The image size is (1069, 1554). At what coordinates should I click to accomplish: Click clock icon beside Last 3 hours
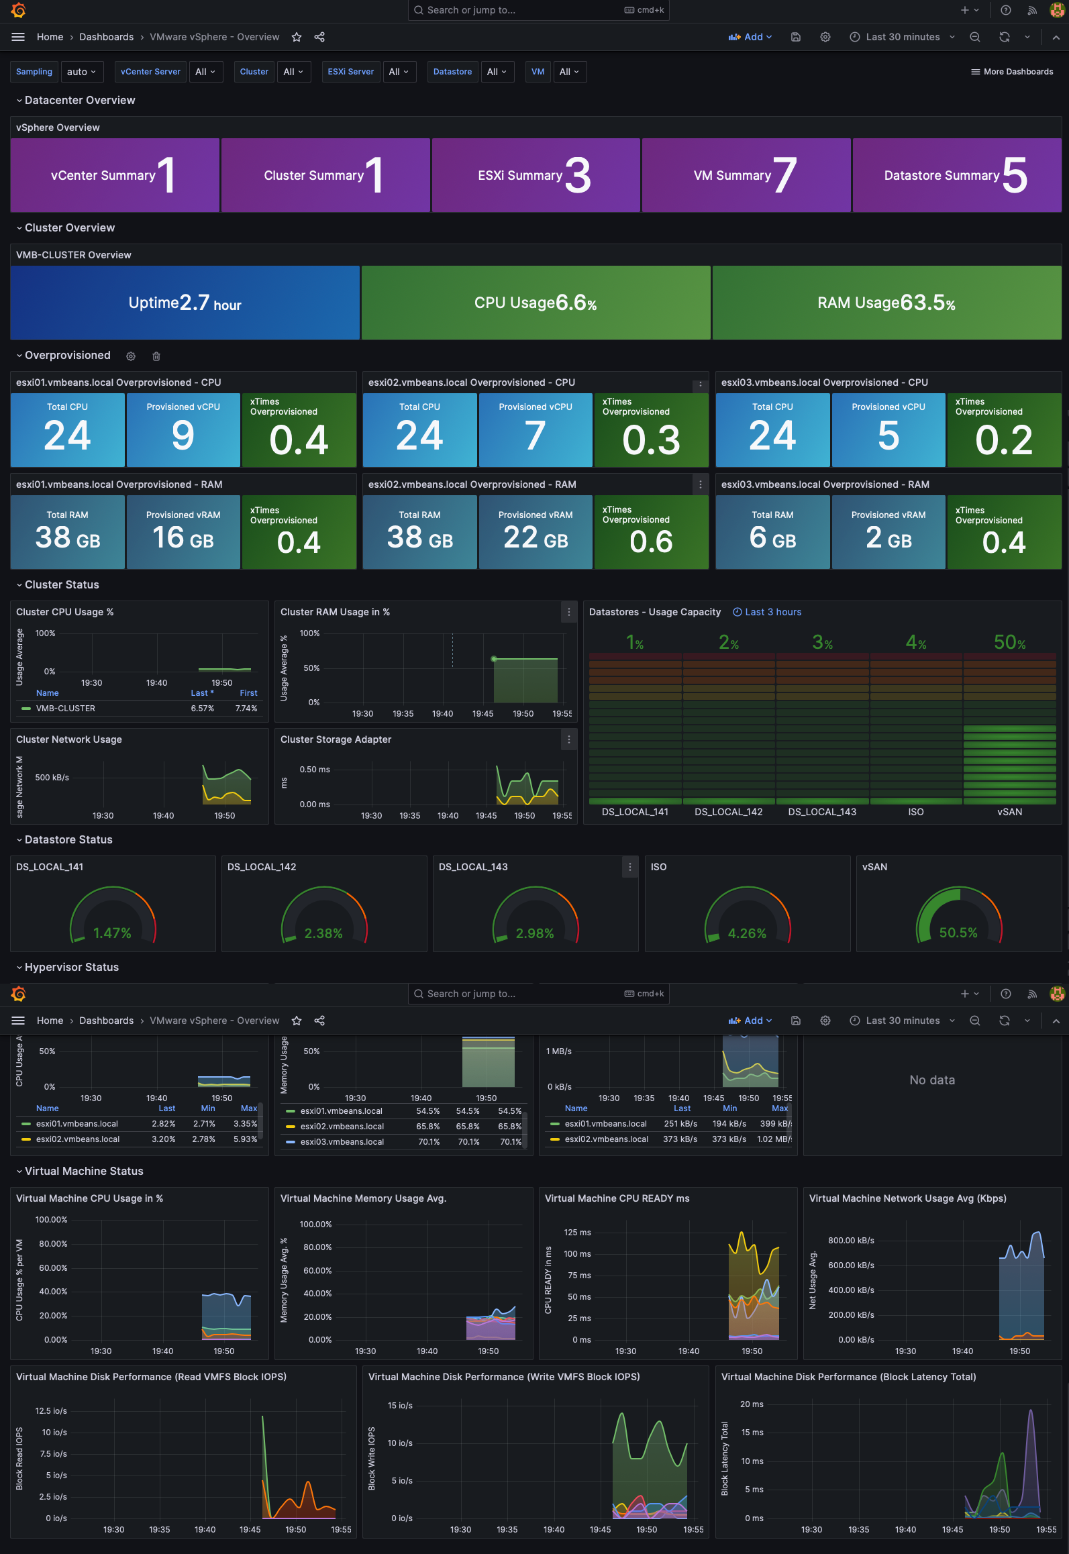737,612
